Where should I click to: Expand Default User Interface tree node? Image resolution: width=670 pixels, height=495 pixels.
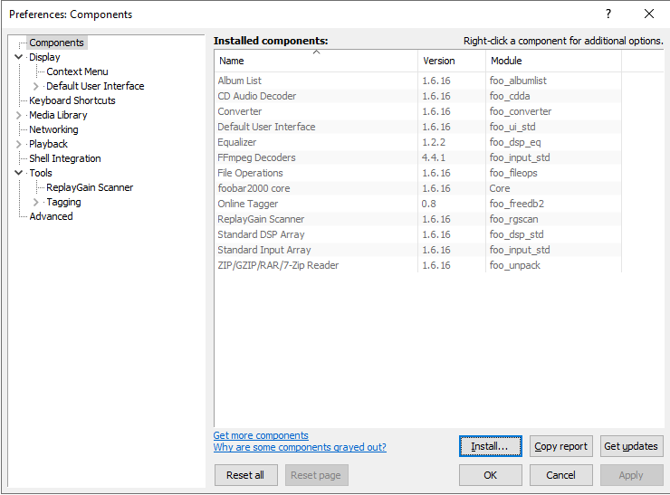coord(36,86)
